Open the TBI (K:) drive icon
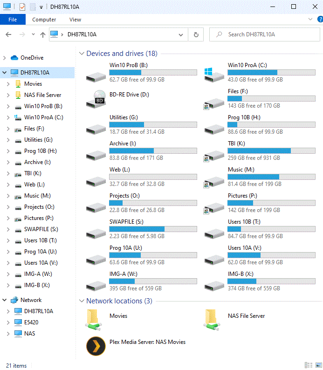Screen dimensions: 323x370 pyautogui.click(x=214, y=156)
